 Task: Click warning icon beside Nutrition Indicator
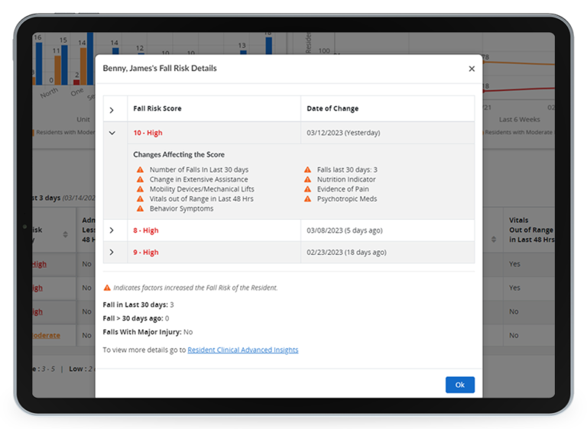coord(307,179)
